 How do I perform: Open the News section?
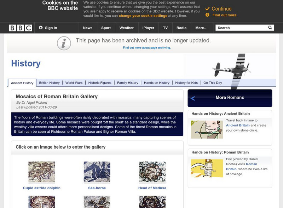pos(88,28)
